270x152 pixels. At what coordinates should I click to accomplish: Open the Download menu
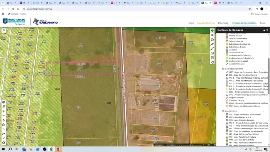click(x=223, y=23)
